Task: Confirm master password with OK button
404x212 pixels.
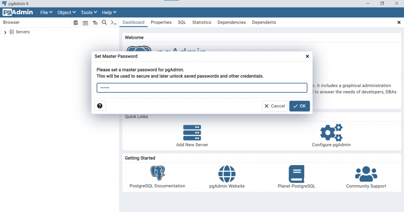Action: tap(299, 106)
